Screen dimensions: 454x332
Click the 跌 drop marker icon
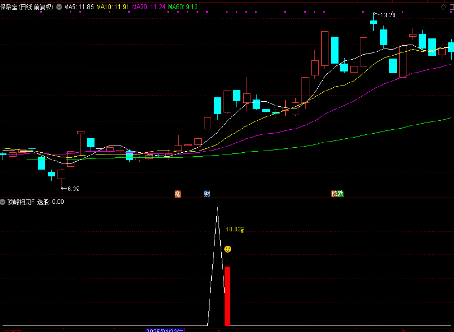click(x=340, y=194)
